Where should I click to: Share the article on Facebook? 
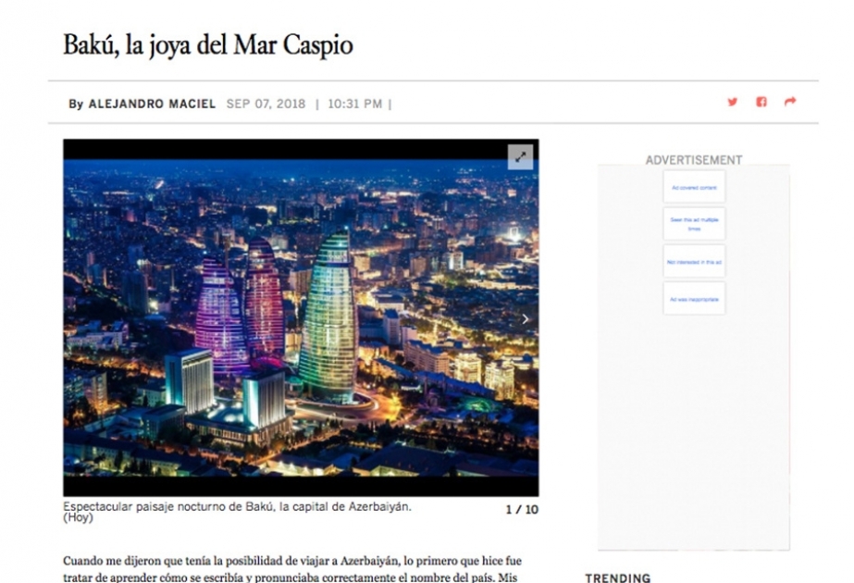(x=761, y=102)
